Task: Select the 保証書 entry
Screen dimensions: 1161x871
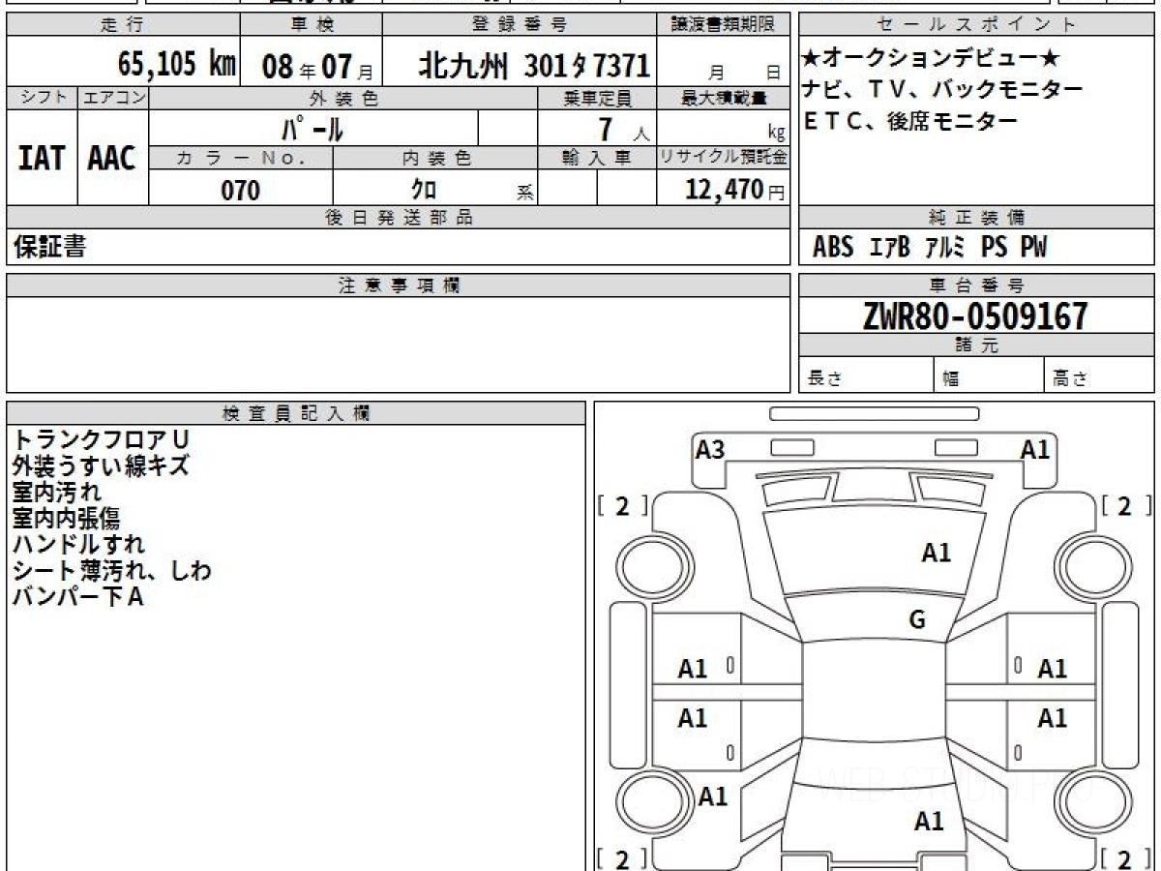Action: click(x=49, y=247)
